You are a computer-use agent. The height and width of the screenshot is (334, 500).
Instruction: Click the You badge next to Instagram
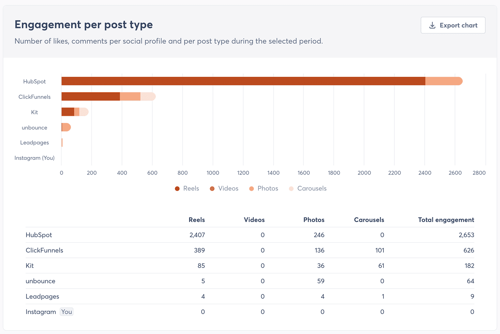tap(67, 312)
